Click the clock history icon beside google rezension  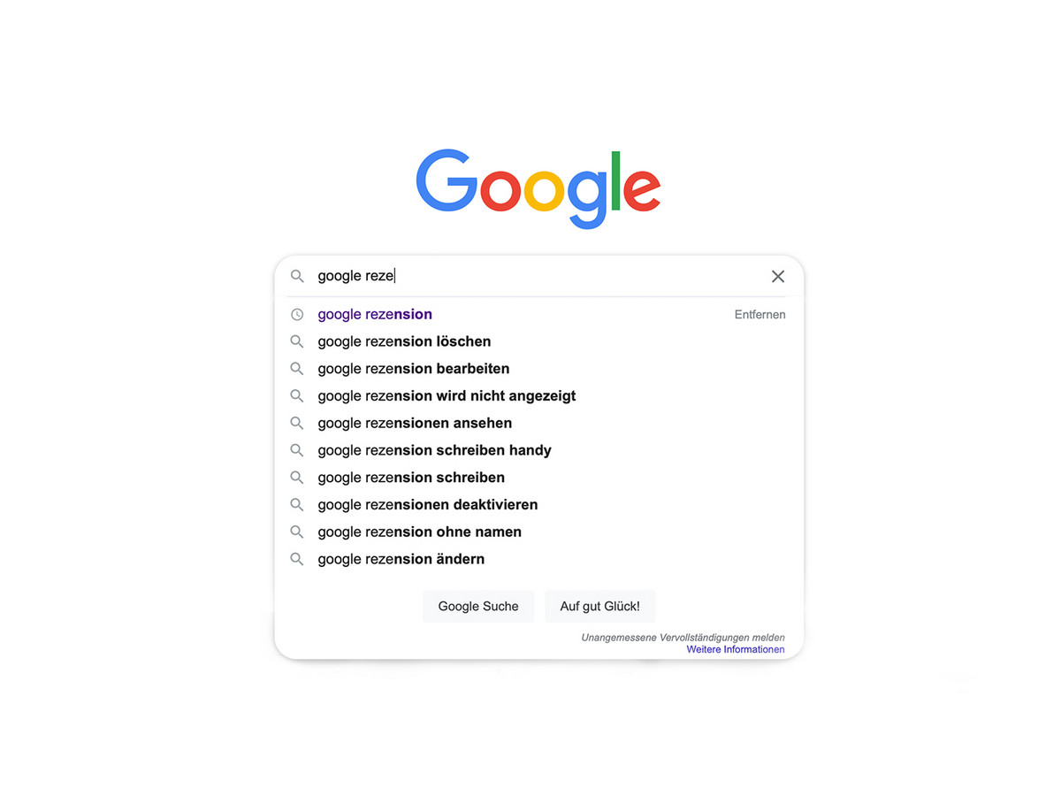[297, 314]
